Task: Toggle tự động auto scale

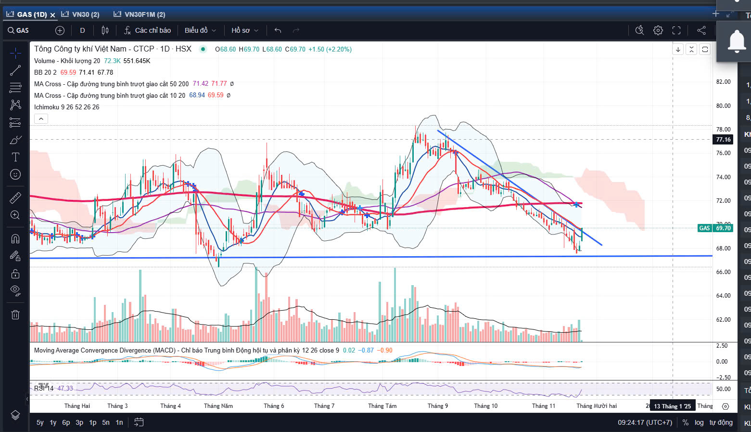Action: [x=721, y=422]
